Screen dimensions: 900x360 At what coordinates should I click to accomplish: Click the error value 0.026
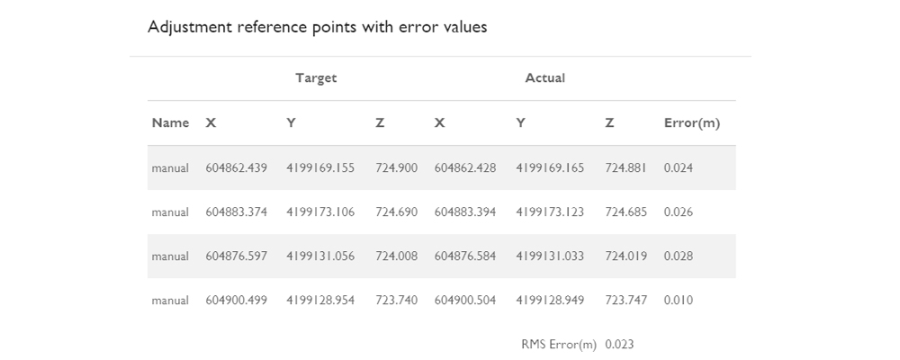(x=679, y=212)
